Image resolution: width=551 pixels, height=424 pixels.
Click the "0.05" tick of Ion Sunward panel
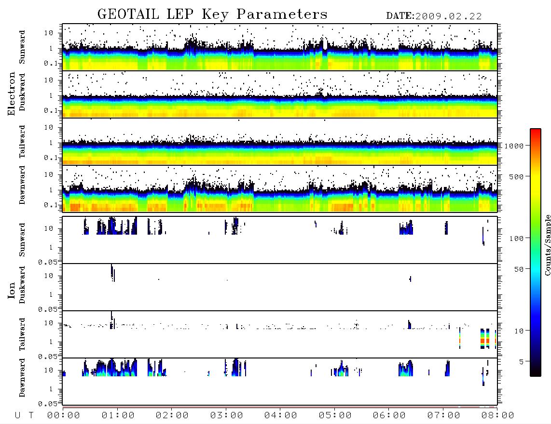point(47,262)
